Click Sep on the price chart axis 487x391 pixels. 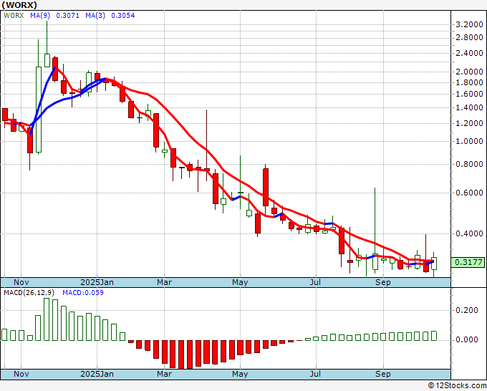(383, 282)
